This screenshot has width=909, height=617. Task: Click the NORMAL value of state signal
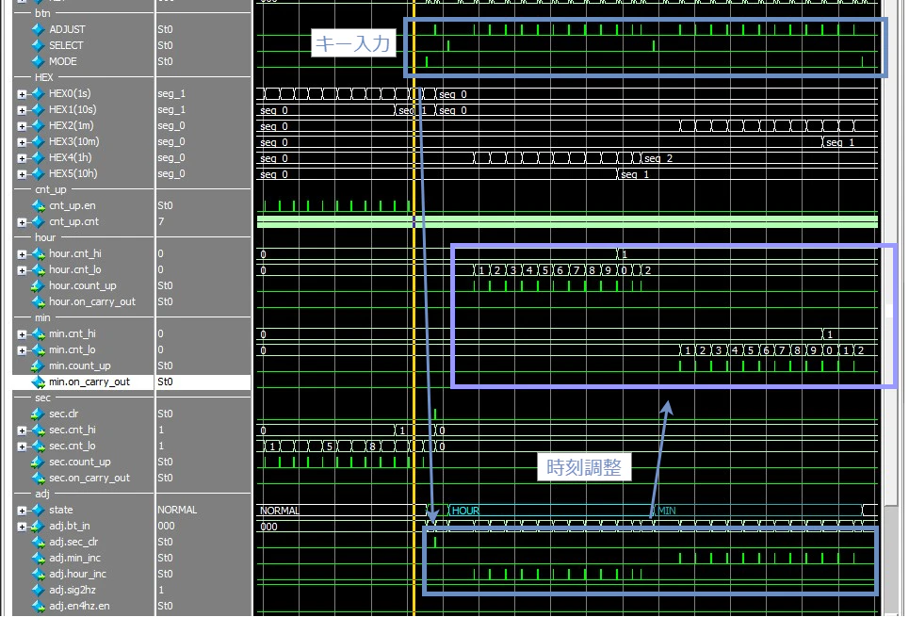click(177, 510)
